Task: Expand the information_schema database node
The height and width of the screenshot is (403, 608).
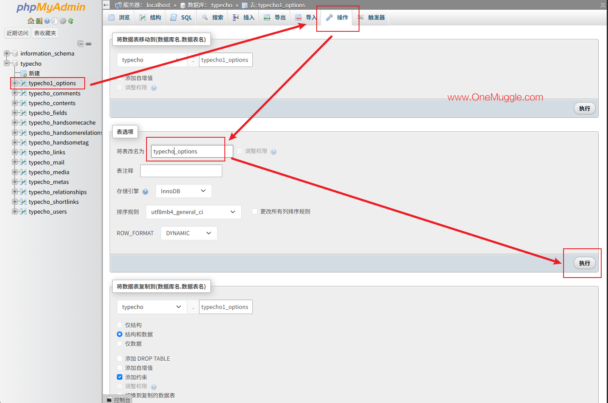Action: click(x=7, y=53)
